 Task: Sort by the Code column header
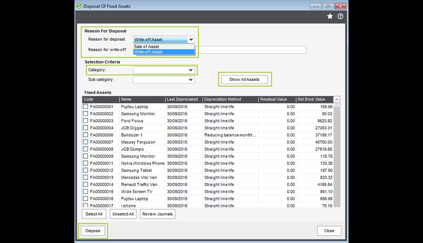[101, 99]
